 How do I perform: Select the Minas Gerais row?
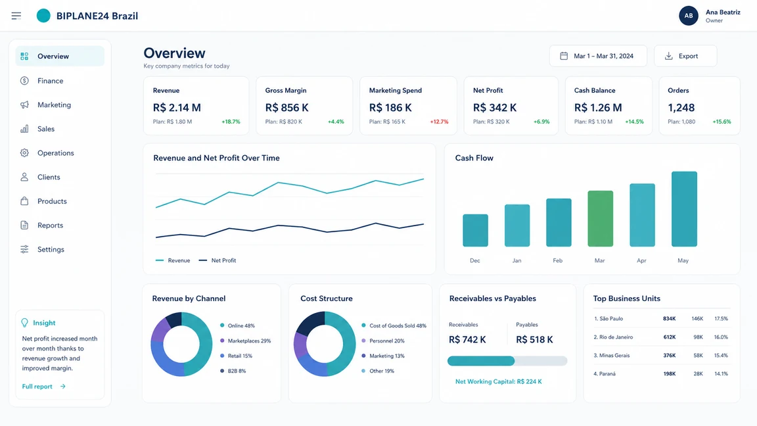click(x=662, y=356)
